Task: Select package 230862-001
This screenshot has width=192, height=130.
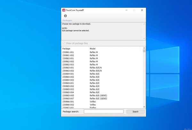Action: 102,58
